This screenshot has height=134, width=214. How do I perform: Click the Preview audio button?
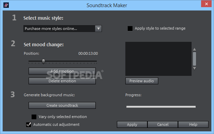142,81
